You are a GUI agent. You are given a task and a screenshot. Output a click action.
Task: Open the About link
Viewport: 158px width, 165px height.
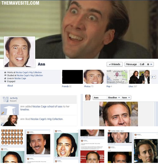click(10, 86)
